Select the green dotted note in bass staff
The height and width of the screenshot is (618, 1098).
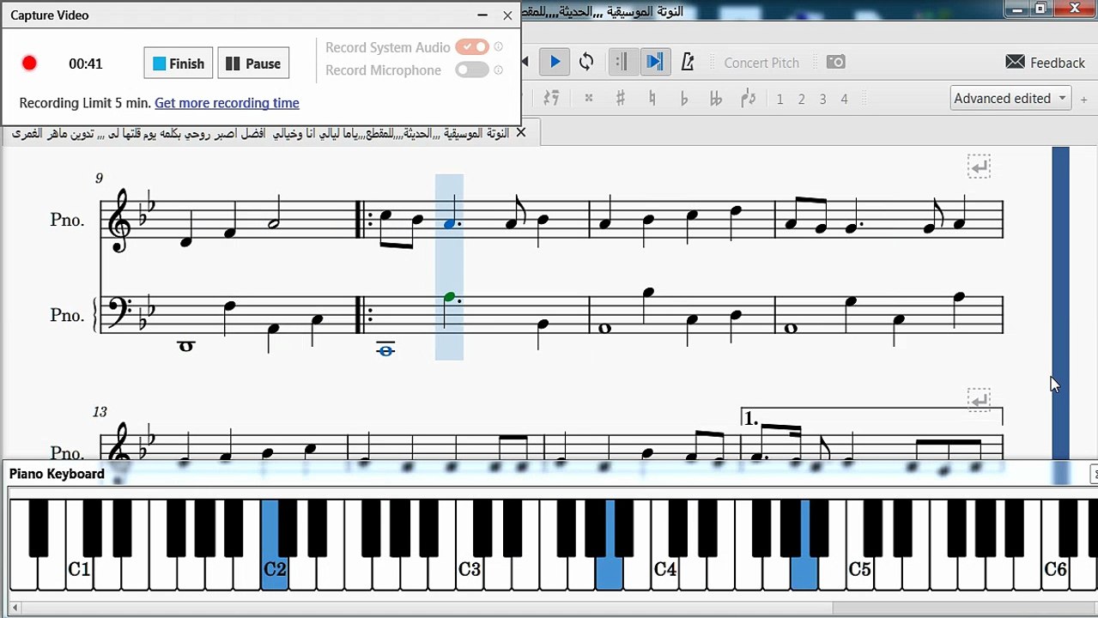[x=450, y=298]
